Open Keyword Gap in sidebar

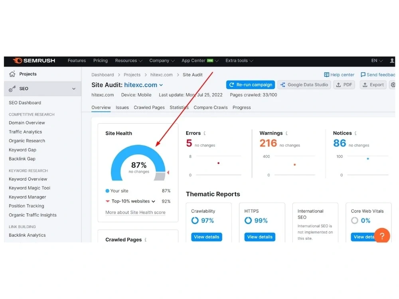coord(22,150)
